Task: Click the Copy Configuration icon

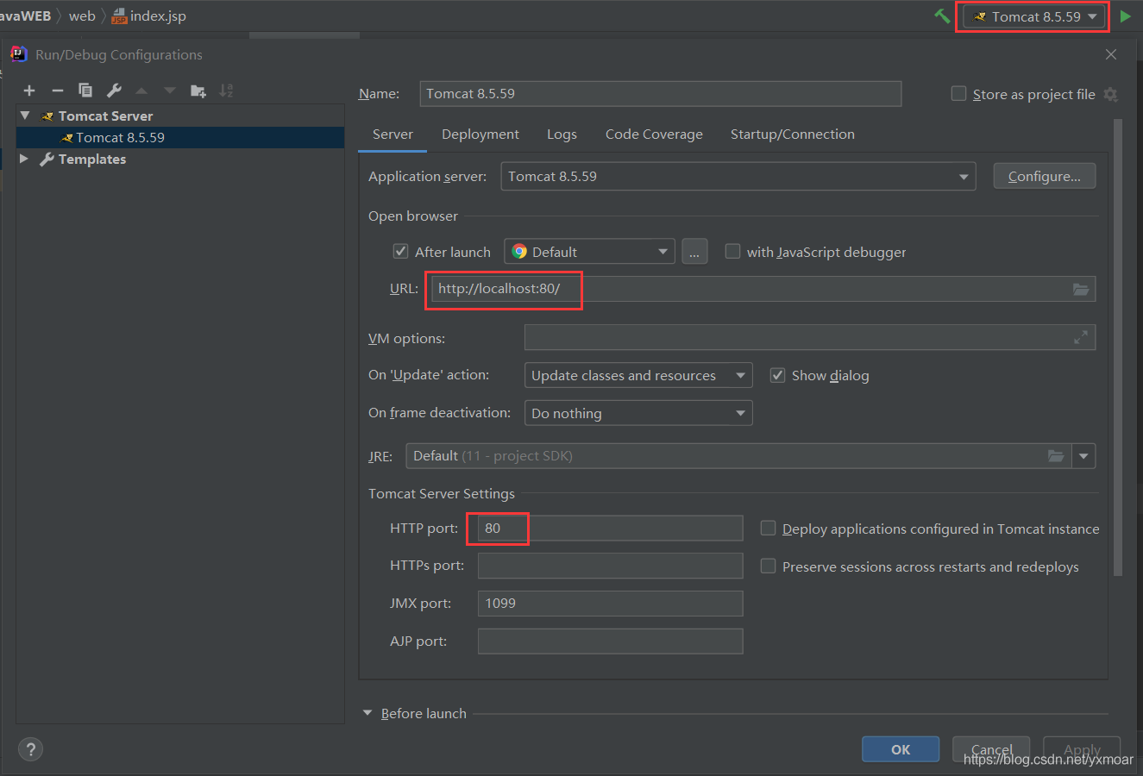Action: (x=85, y=91)
